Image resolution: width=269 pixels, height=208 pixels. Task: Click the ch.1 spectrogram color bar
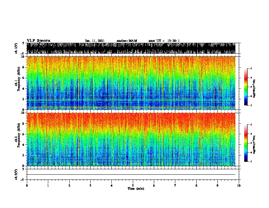coord(246,87)
